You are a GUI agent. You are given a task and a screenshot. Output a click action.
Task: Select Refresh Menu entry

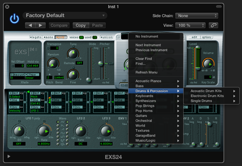[x=156, y=72]
